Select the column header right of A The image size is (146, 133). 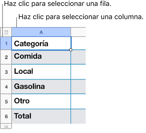(78, 32)
